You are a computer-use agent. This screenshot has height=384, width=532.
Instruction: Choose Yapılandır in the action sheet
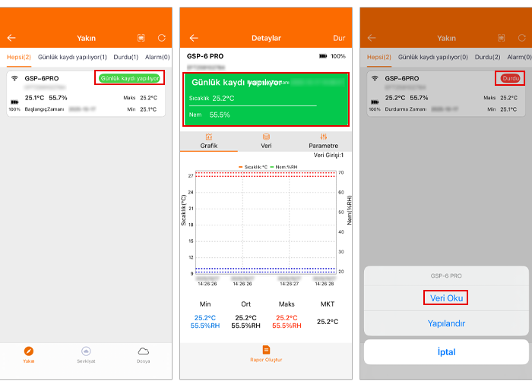pos(446,323)
